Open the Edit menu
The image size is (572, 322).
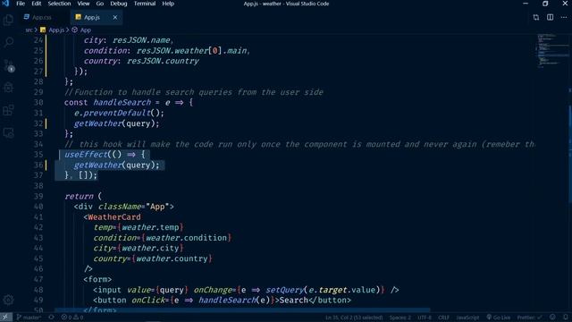[37, 4]
